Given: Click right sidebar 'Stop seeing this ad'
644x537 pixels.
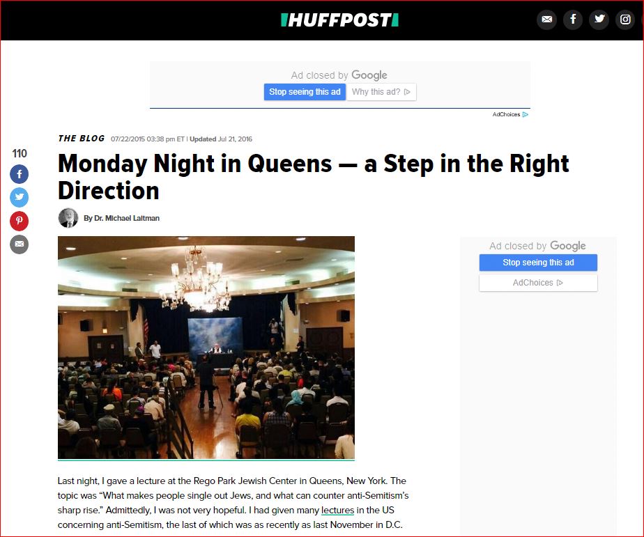Looking at the screenshot, I should coord(538,263).
